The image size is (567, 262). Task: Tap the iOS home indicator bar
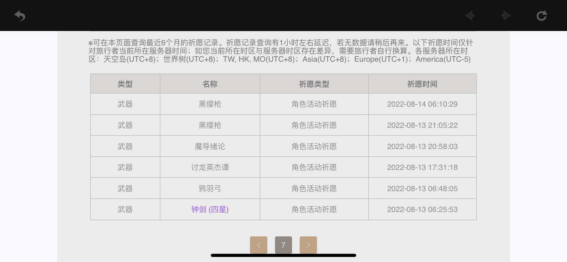pyautogui.click(x=283, y=255)
